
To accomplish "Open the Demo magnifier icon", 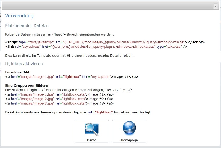I will [92, 129].
